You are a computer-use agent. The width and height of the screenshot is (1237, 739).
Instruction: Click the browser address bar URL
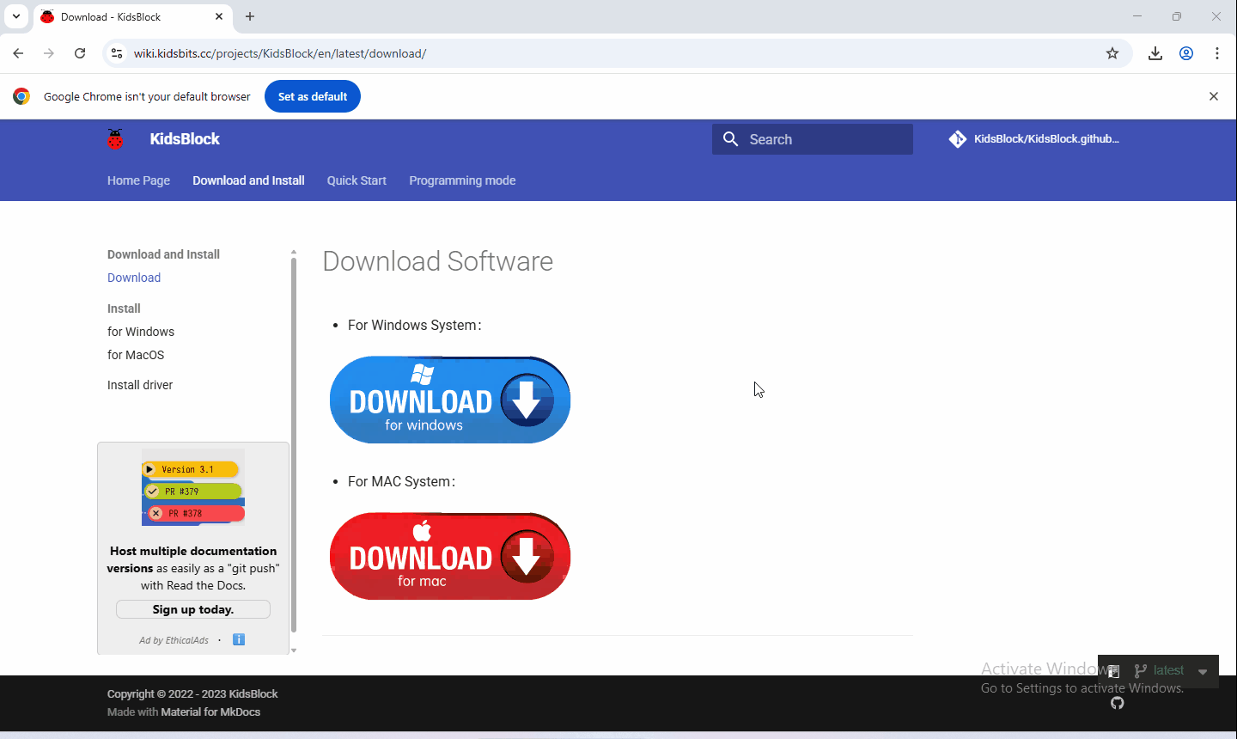(280, 53)
